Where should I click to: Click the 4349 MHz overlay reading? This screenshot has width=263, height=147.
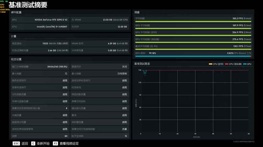(x=5, y=10)
